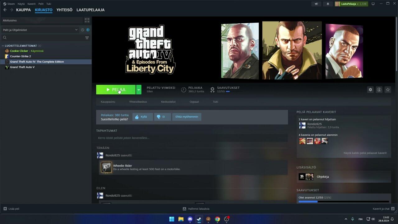Open the Kaverit menu
This screenshot has height=224, width=398.
[31, 4]
